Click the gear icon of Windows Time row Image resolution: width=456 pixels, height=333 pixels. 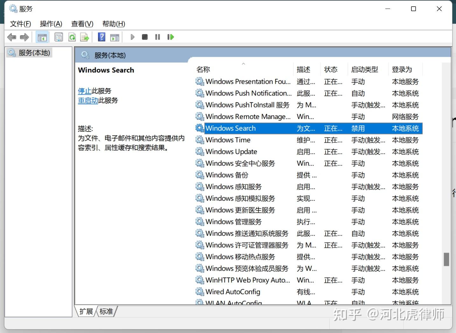click(200, 140)
